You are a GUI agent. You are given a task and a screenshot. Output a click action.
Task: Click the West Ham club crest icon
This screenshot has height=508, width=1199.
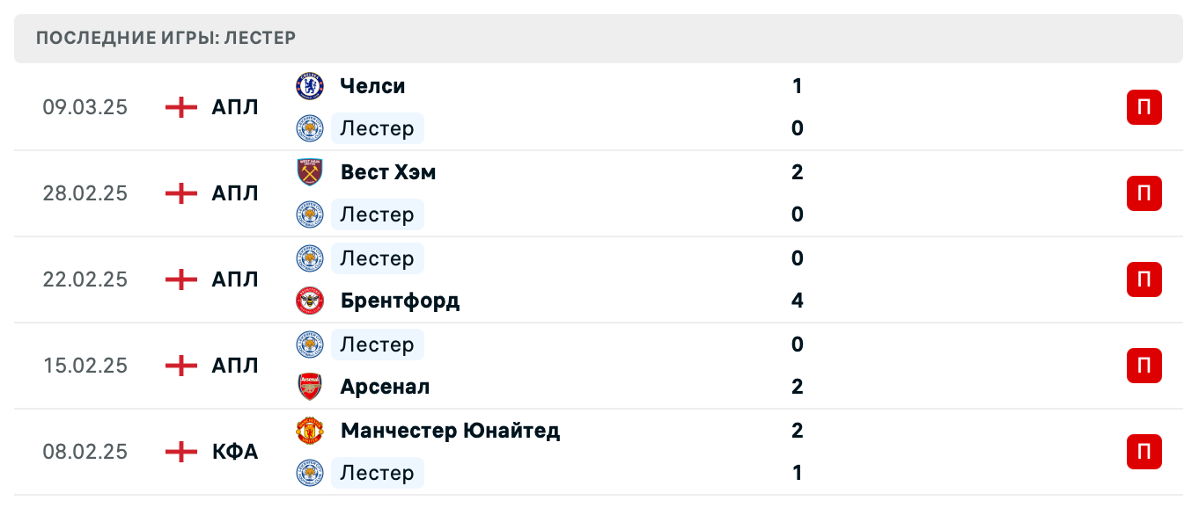pyautogui.click(x=310, y=172)
